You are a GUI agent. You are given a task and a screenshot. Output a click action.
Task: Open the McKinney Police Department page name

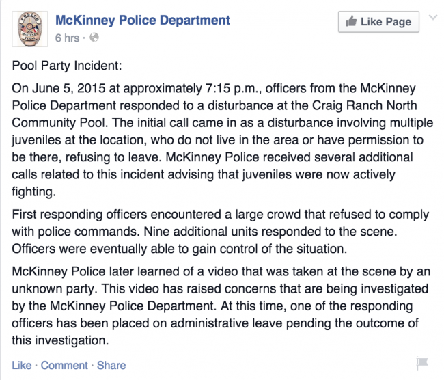pyautogui.click(x=143, y=21)
